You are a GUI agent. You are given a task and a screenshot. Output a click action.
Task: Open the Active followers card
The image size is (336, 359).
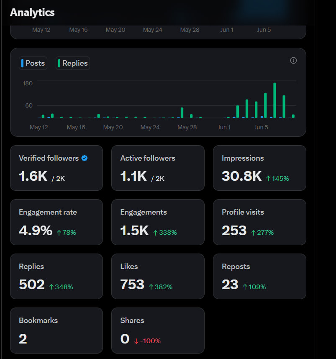point(158,168)
